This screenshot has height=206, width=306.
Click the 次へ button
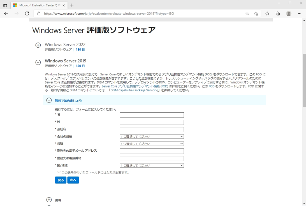pos(73,180)
